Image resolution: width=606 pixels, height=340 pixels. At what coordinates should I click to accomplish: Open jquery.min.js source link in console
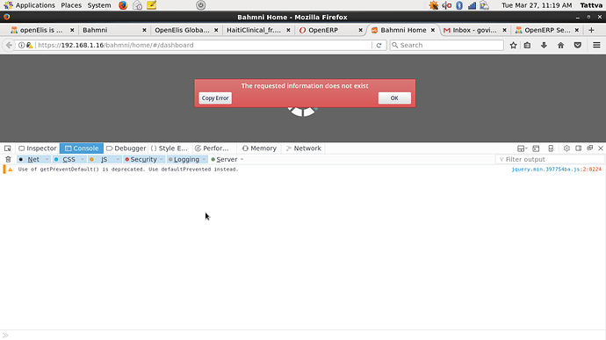tap(557, 170)
